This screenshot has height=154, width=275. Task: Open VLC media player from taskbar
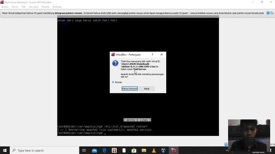tap(154, 150)
